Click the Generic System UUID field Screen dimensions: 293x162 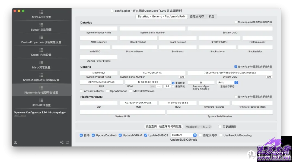tap(230, 73)
